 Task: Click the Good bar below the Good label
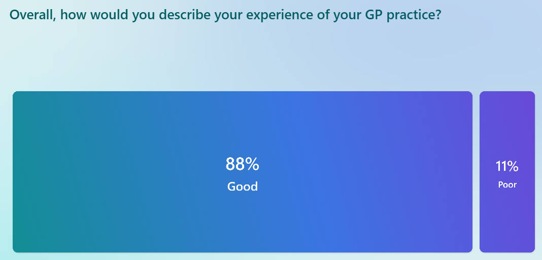point(242,221)
